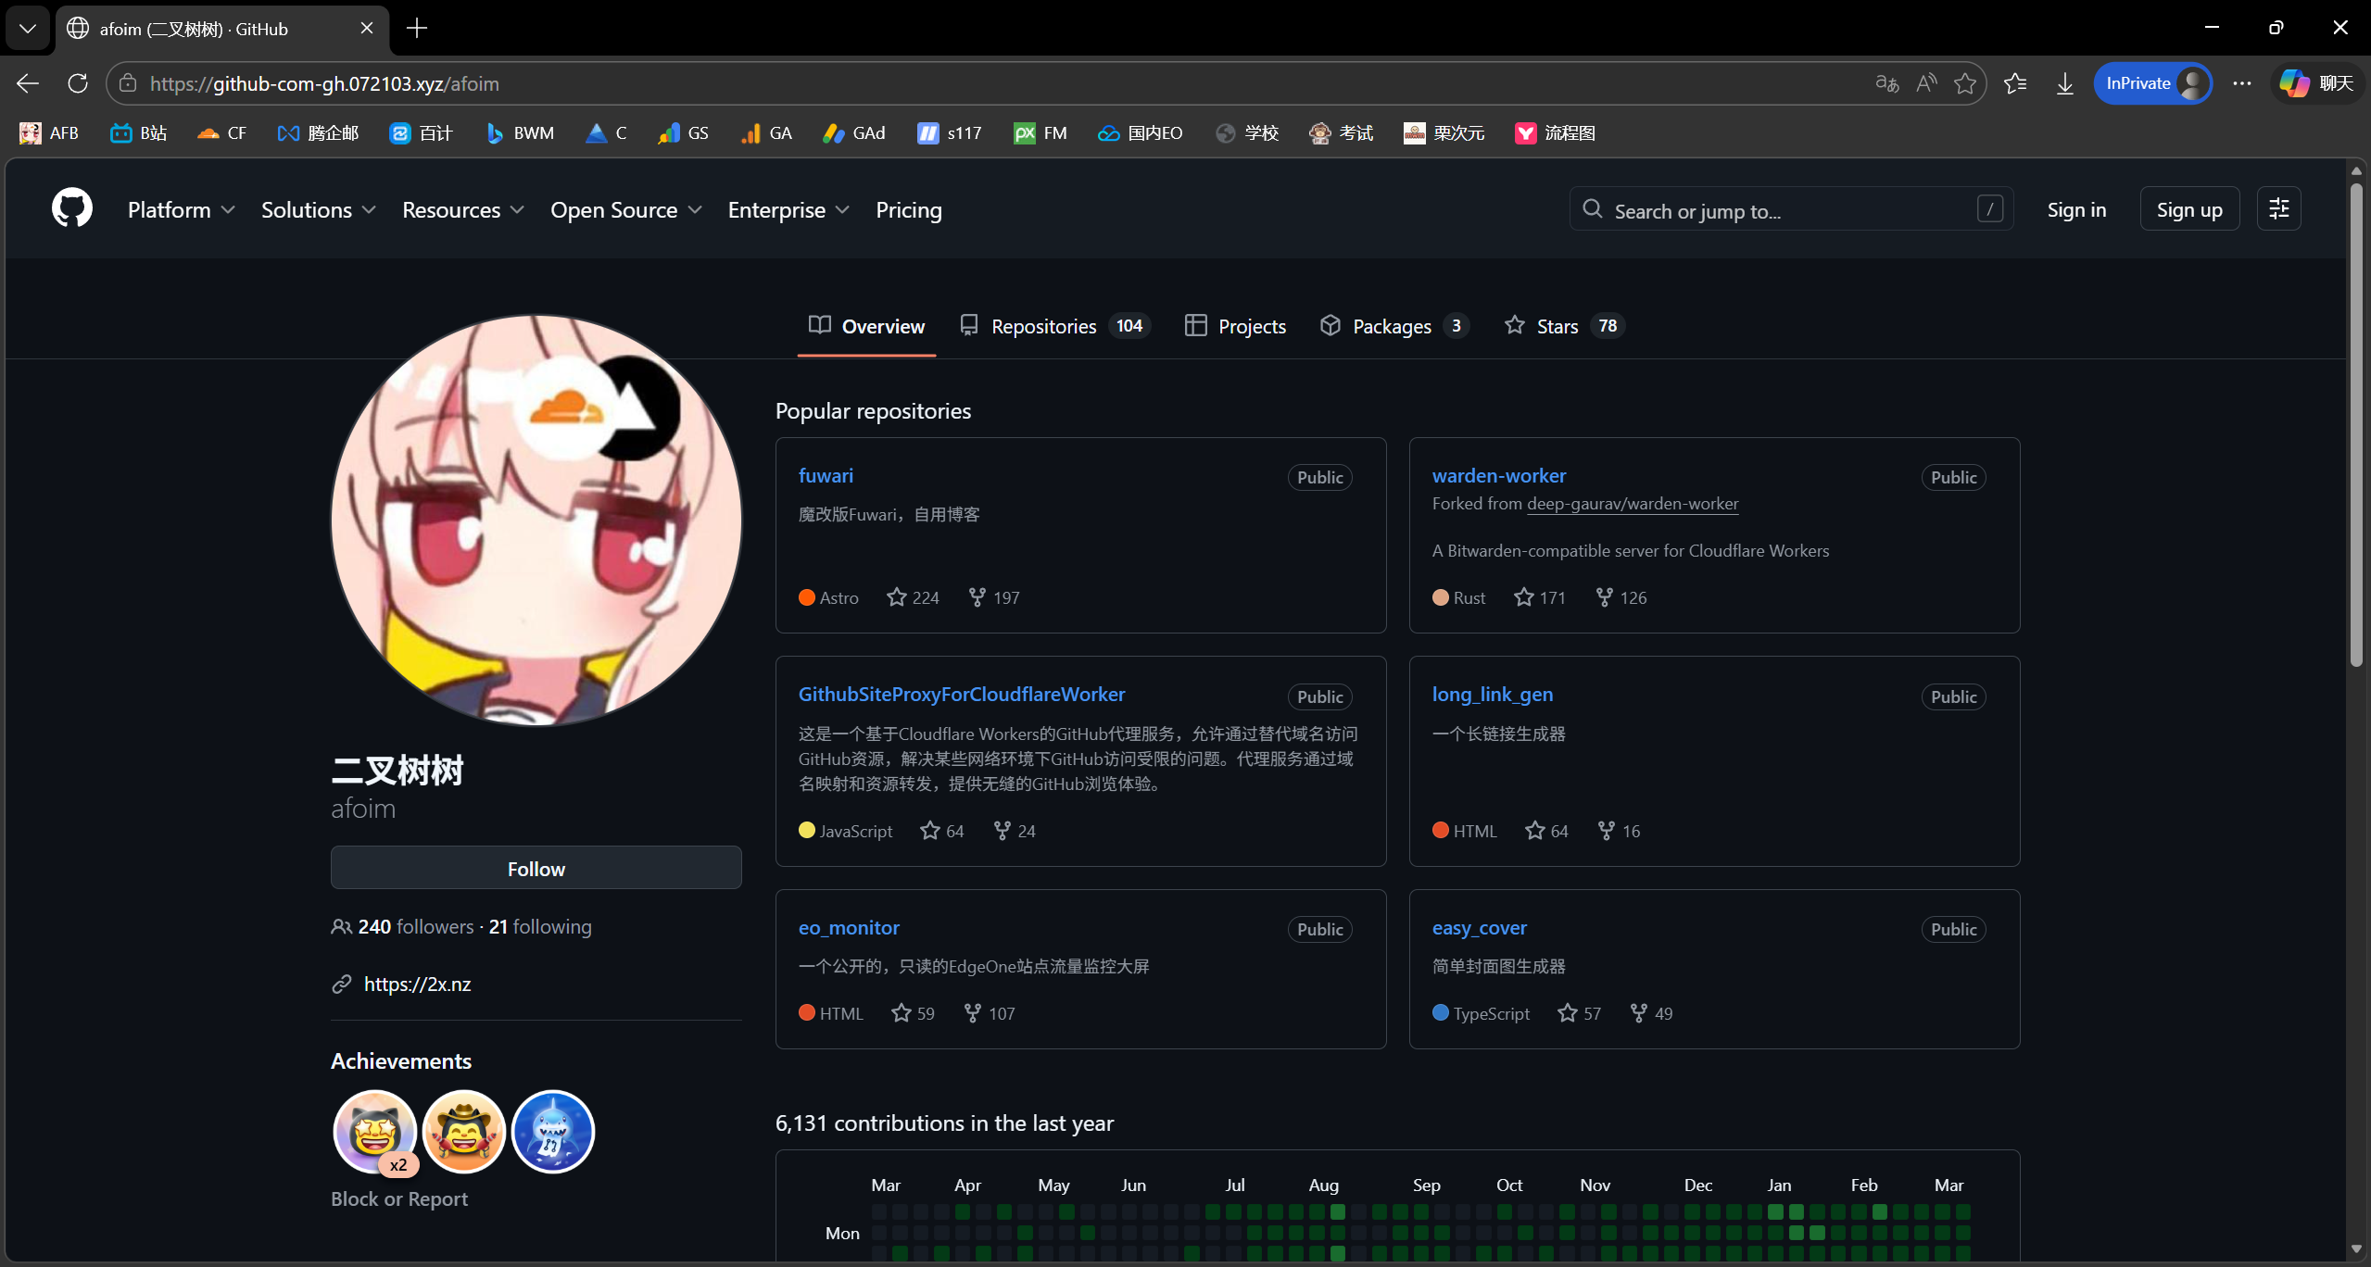Switch to the Repositories tab
The width and height of the screenshot is (2371, 1267).
click(1054, 326)
